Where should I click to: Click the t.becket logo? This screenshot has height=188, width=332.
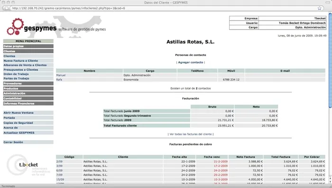28,165
